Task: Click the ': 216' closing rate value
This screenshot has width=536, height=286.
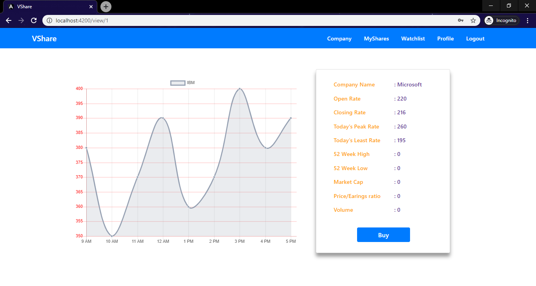Action: 400,112
